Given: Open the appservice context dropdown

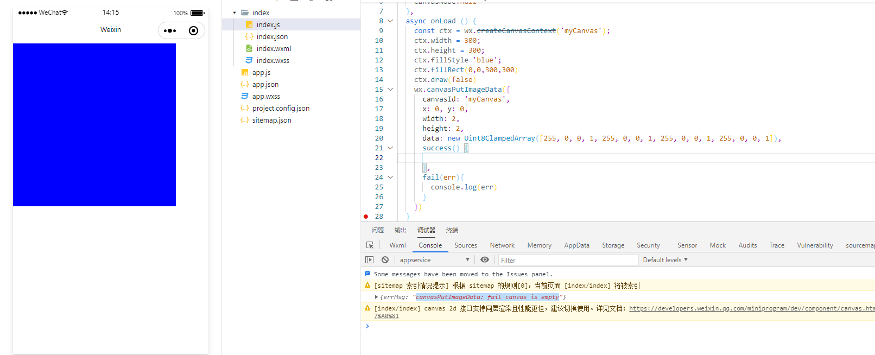Looking at the screenshot, I should tap(434, 260).
